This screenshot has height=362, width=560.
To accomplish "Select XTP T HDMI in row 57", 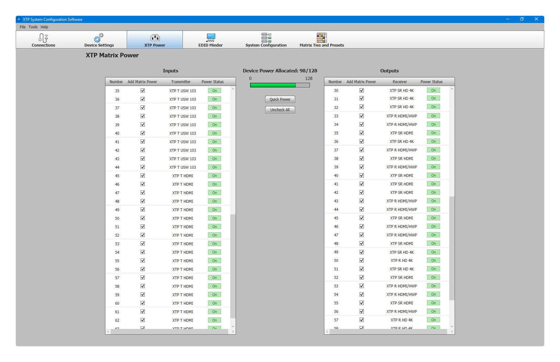I will click(x=183, y=278).
